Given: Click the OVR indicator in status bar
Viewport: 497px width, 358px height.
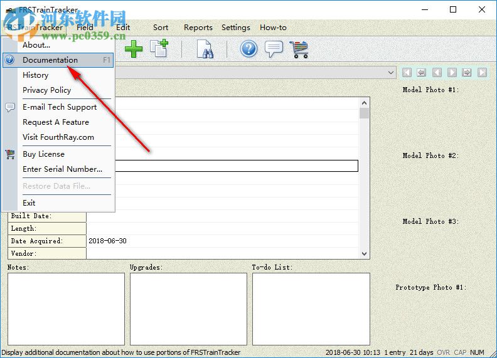Looking at the screenshot, I should point(444,352).
